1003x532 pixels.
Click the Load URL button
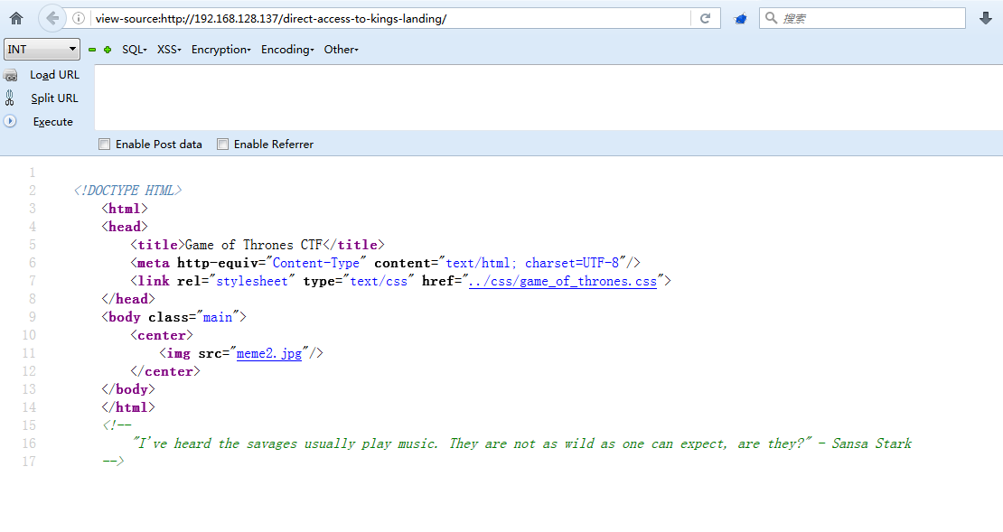[x=42, y=75]
